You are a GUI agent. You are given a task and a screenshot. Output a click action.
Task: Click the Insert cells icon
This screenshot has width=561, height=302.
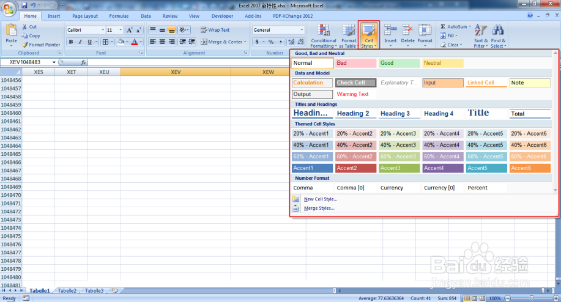[390, 31]
